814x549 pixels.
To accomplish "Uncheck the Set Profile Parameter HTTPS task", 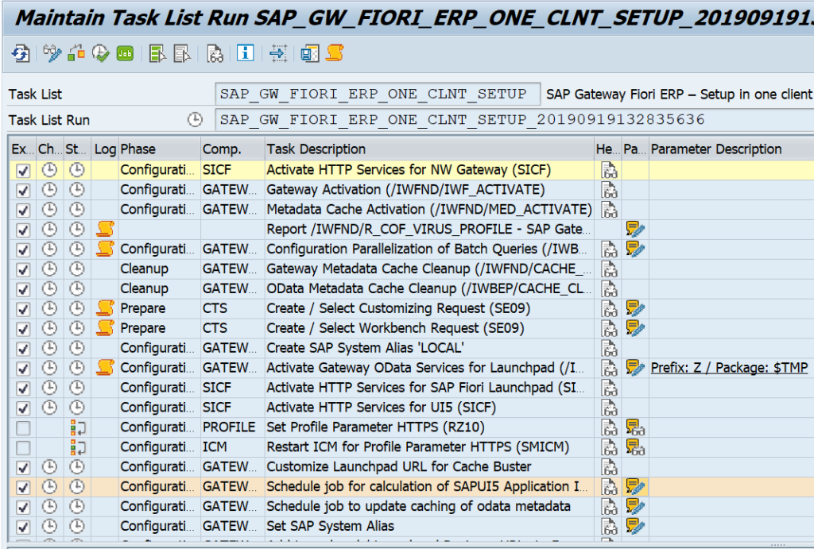I will coord(23,427).
